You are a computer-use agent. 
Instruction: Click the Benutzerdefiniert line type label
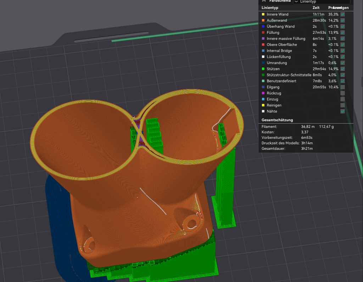pyautogui.click(x=281, y=81)
